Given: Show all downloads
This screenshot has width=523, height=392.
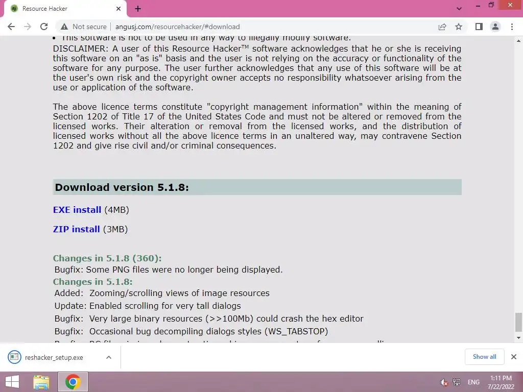Looking at the screenshot, I should (x=484, y=357).
